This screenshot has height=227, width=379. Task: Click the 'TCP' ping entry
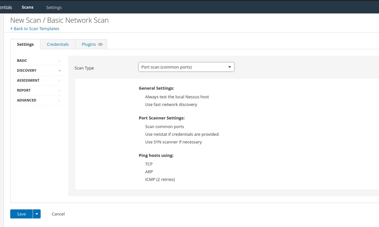pos(149,164)
